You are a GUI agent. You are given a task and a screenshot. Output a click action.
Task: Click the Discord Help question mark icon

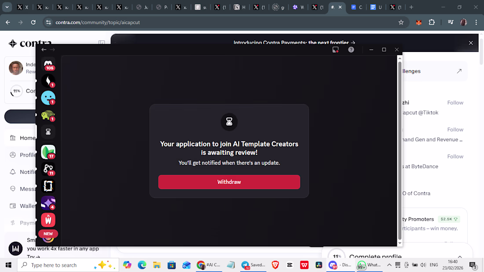pos(351,50)
